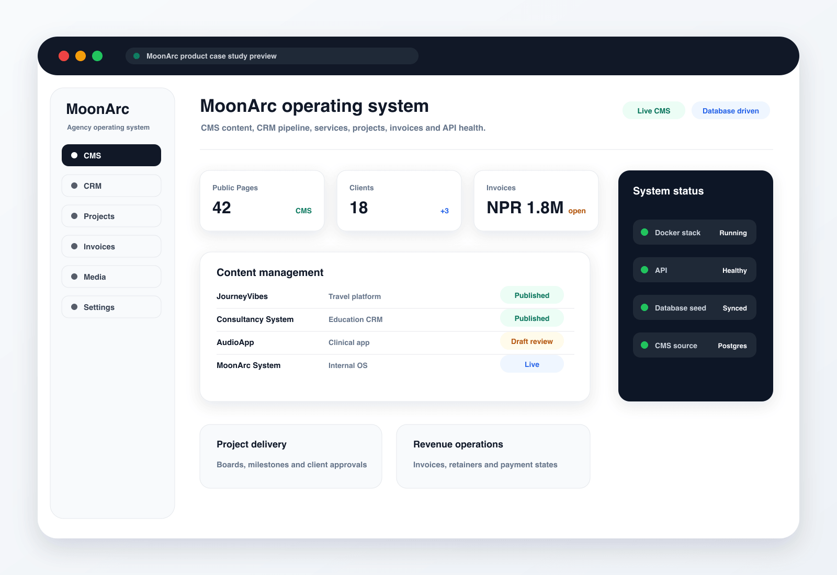
Task: Click the Content management heading
Action: coord(270,272)
